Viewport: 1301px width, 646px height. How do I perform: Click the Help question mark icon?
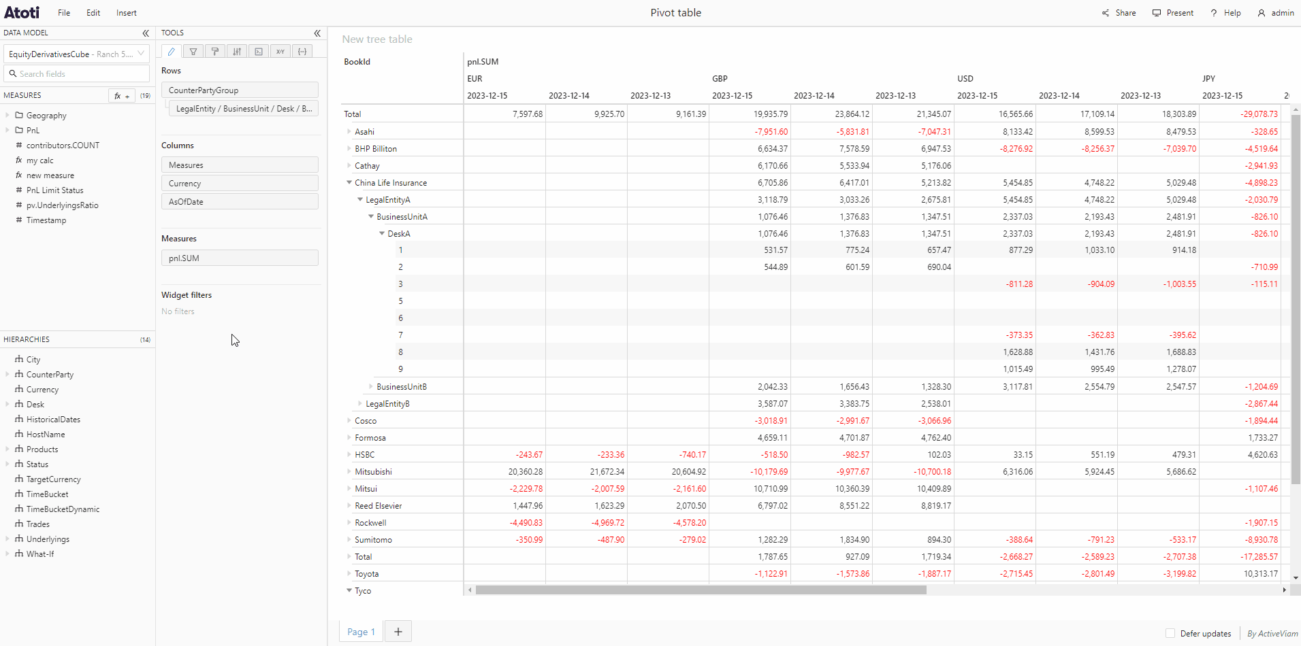1214,13
